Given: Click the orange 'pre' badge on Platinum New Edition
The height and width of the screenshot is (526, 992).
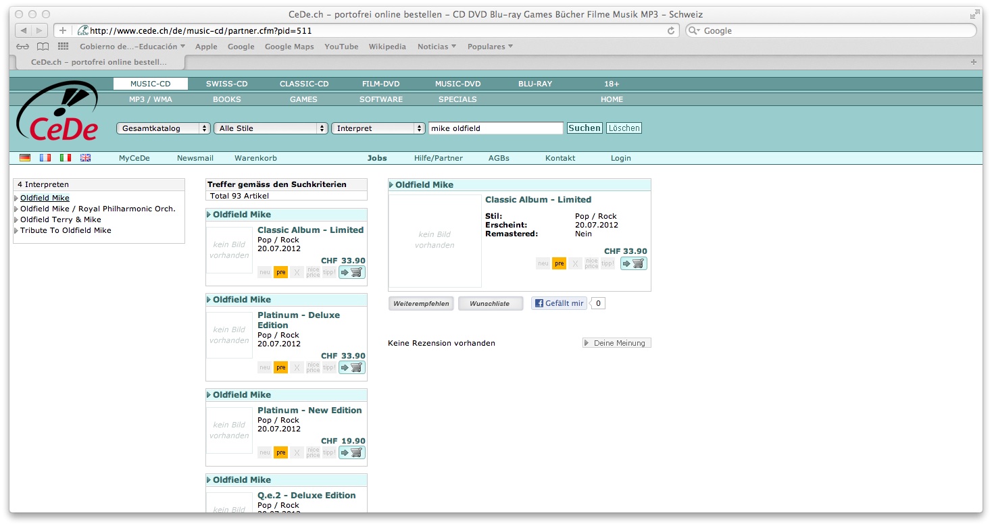Looking at the screenshot, I should coord(280,452).
